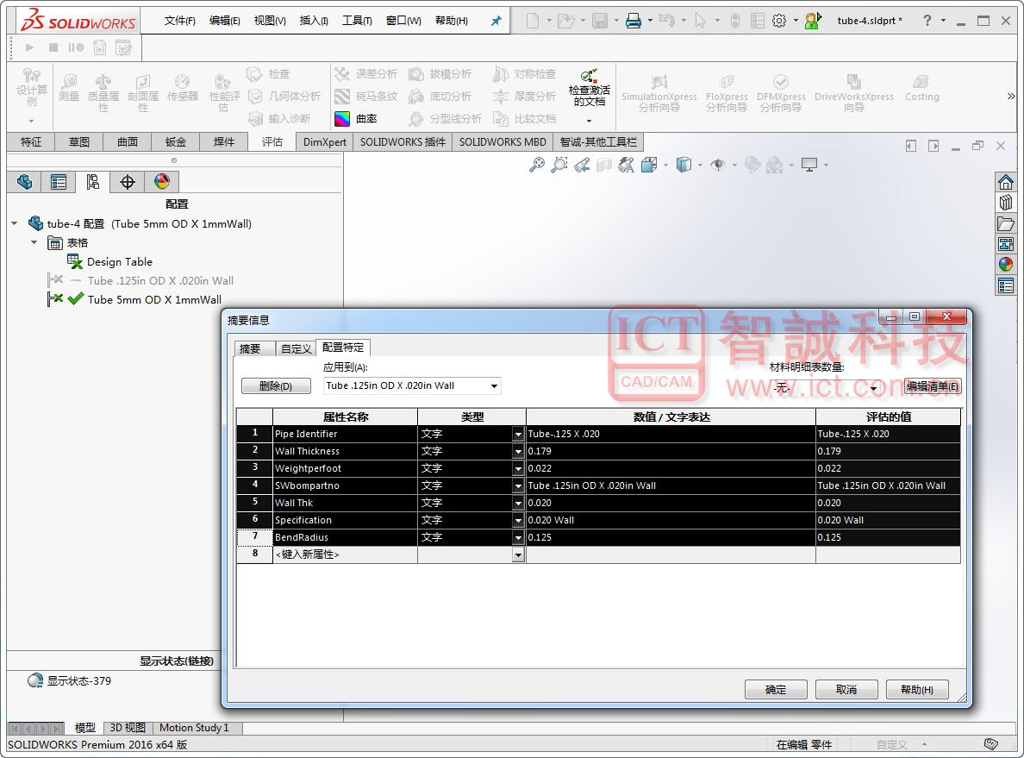Open type dropdown for Weightperfoot row
Viewport: 1024px width, 758px height.
click(519, 468)
